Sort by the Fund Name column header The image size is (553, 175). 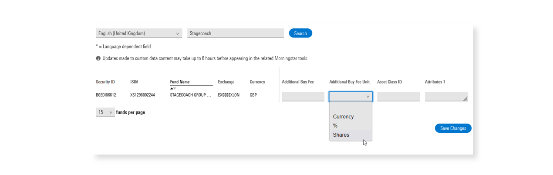click(180, 82)
